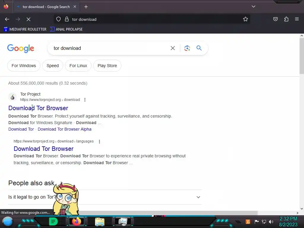The height and width of the screenshot is (228, 304).
Task: Click the Firefox address bar text
Action: 84,19
